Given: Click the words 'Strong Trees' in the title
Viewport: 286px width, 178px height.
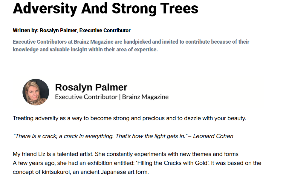Looking at the screenshot, I should pos(155,8).
